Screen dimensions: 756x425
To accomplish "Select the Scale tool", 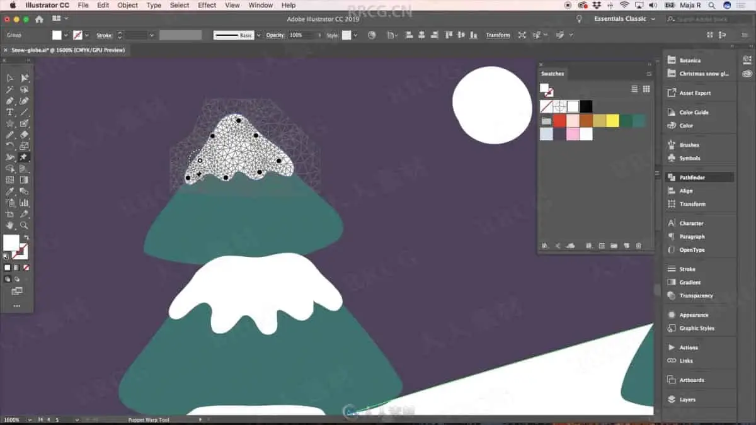I will coord(24,146).
